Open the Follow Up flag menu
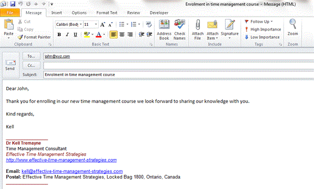Screen dimensions: 314x189 tap(259, 22)
